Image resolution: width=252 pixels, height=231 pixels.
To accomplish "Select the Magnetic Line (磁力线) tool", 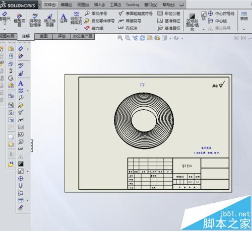I will (x=94, y=28).
